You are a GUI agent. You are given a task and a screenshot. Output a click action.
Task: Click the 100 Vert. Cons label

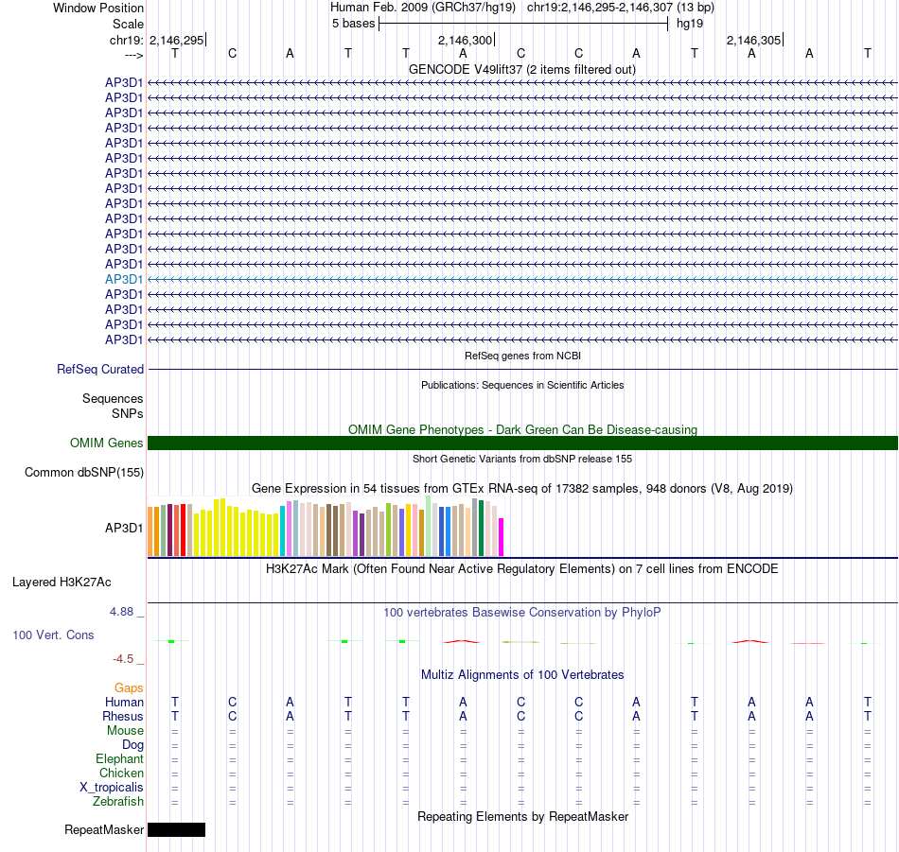point(53,635)
